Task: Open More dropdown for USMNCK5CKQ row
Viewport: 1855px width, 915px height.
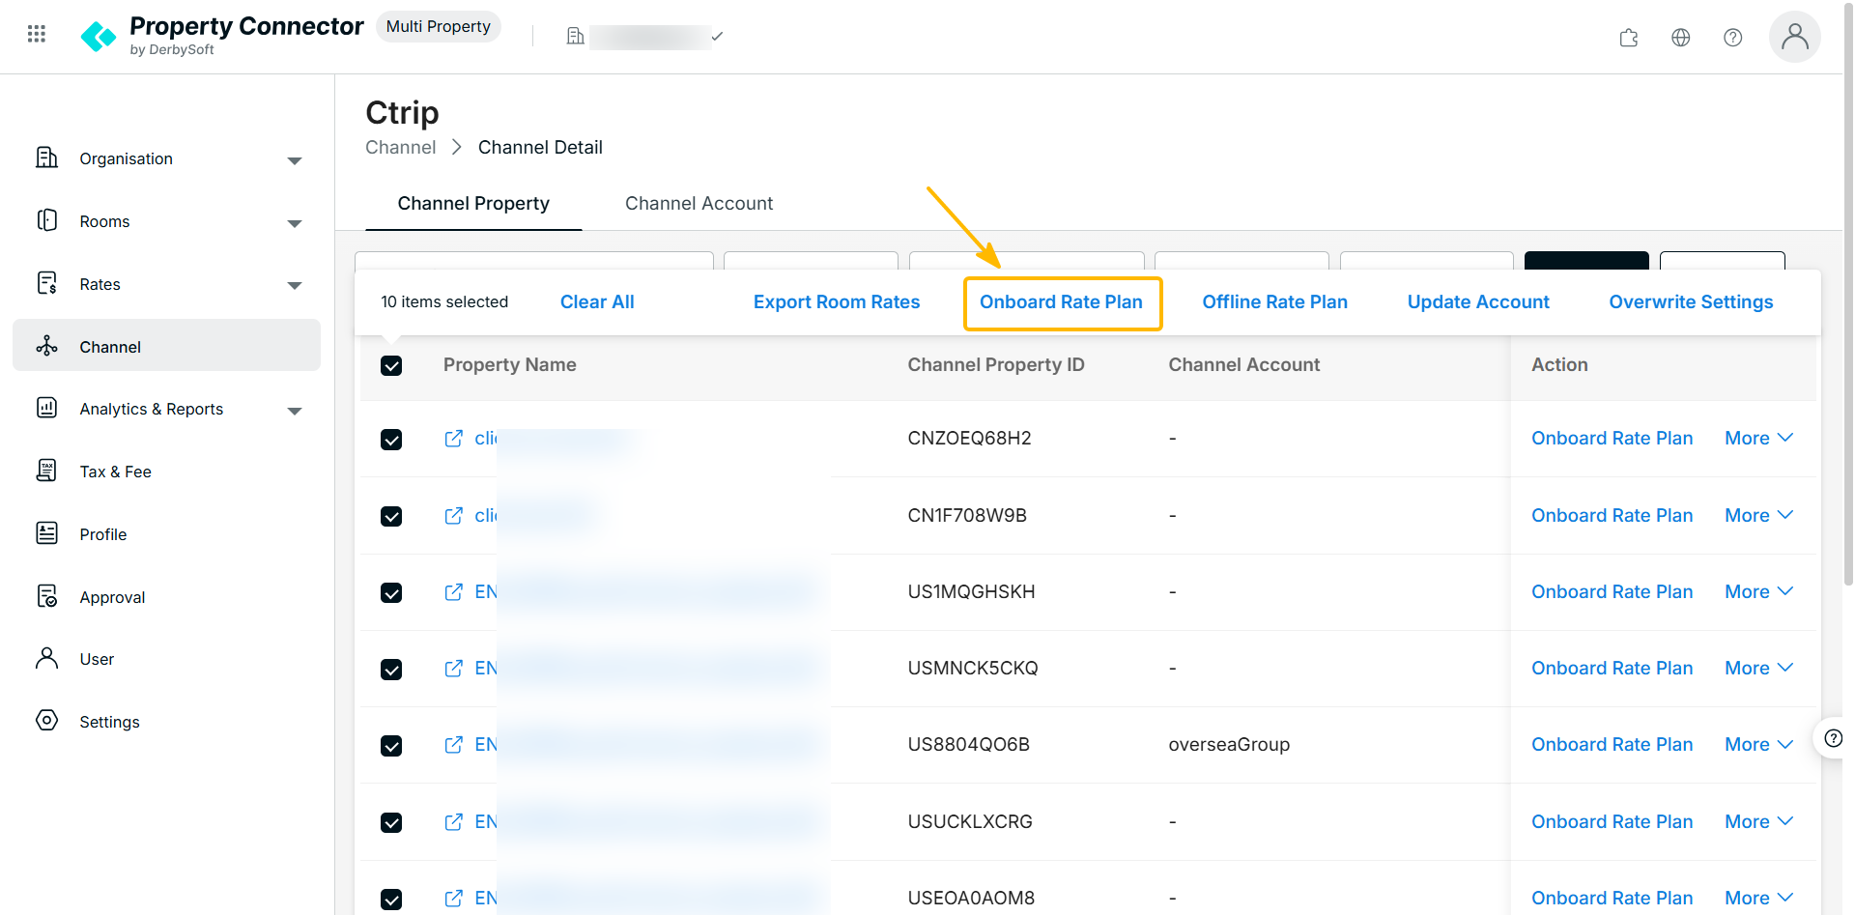Action: point(1759,669)
